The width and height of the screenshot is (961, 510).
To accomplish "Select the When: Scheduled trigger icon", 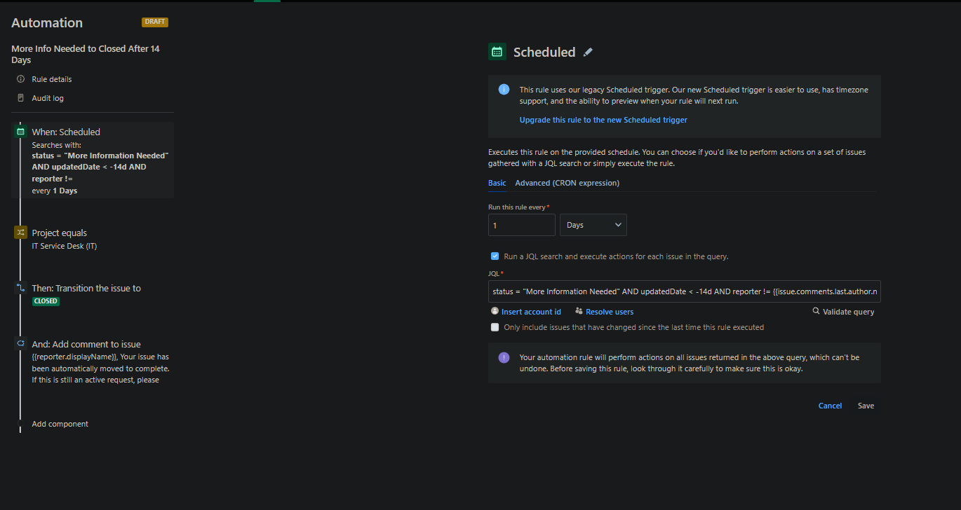I will (x=20, y=132).
